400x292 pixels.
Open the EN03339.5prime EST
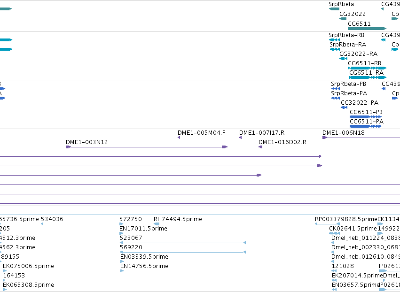[122, 261]
